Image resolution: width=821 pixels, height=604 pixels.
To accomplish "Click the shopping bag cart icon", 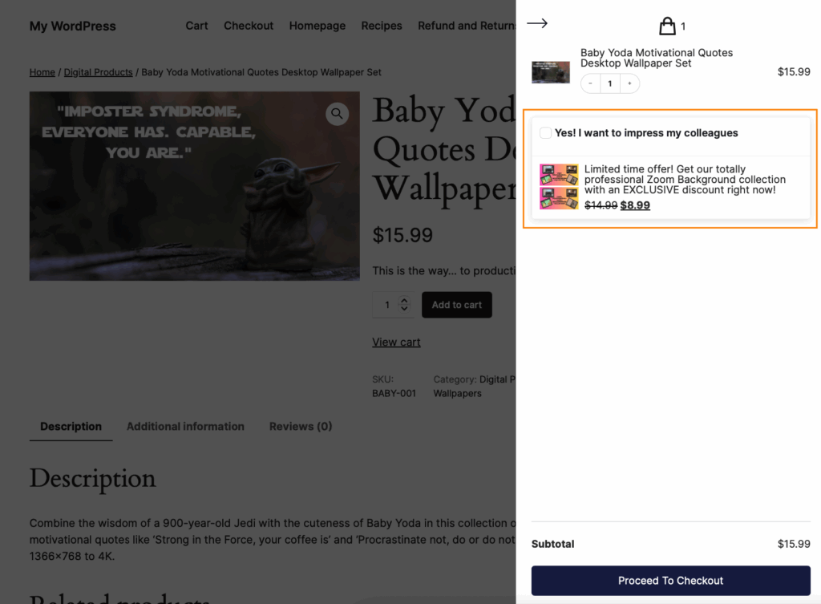I will (667, 26).
